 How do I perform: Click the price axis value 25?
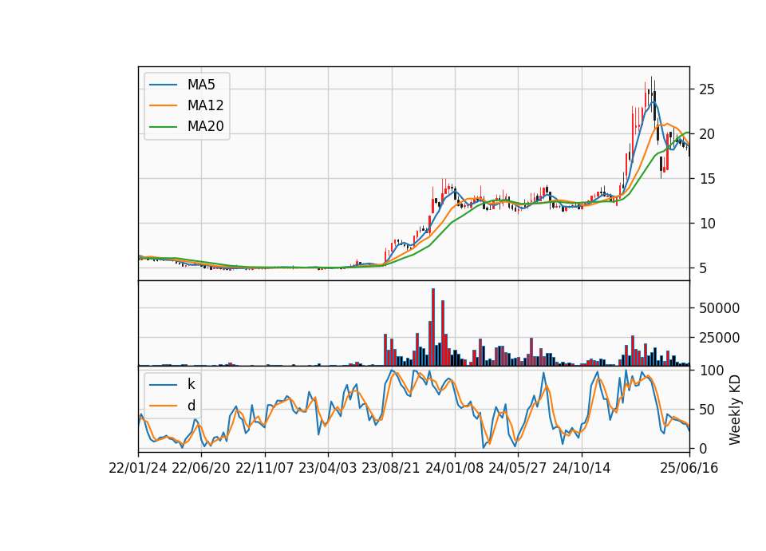[707, 89]
